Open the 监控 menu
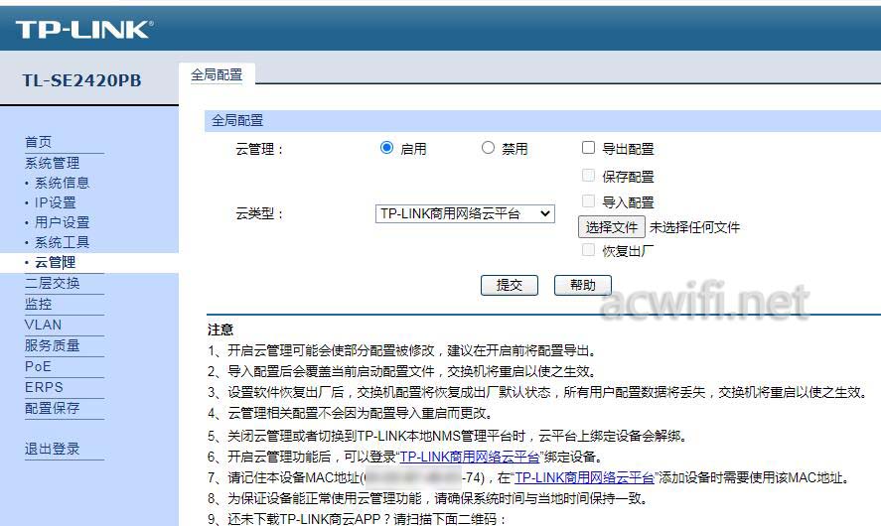The width and height of the screenshot is (881, 526). pos(38,304)
